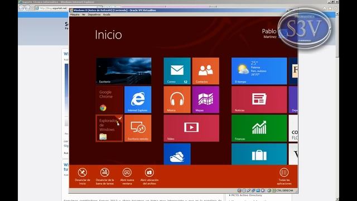This screenshot has height=201, width=357.
Task: Open the El tiempo weather tile
Action: 259,71
